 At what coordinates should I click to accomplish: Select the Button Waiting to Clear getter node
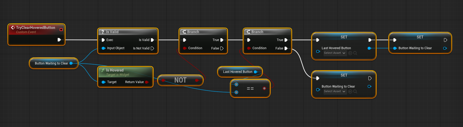54,63
